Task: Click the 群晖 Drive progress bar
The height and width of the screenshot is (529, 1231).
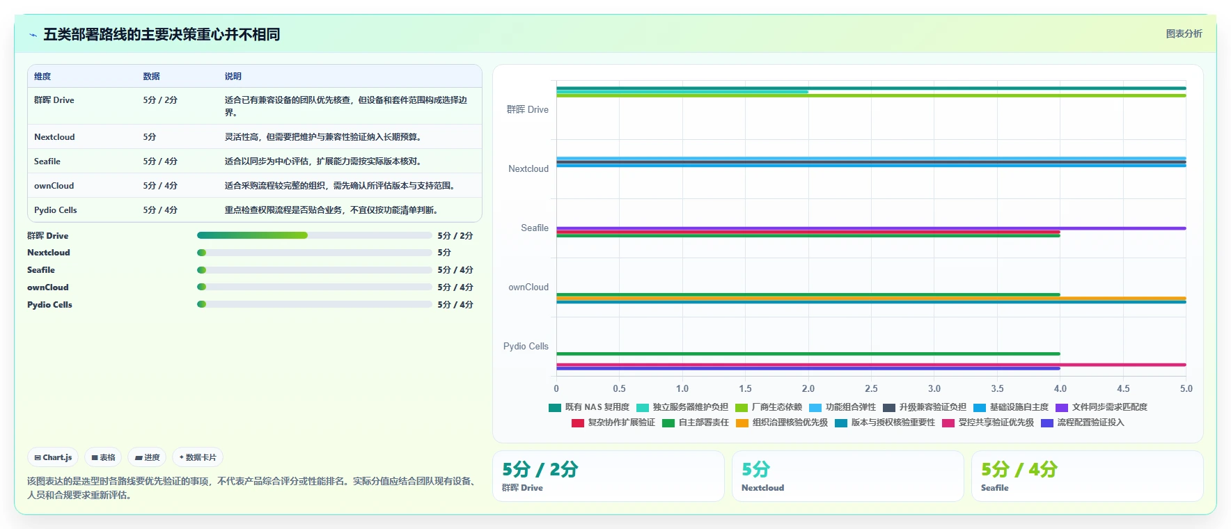Action: click(x=315, y=235)
